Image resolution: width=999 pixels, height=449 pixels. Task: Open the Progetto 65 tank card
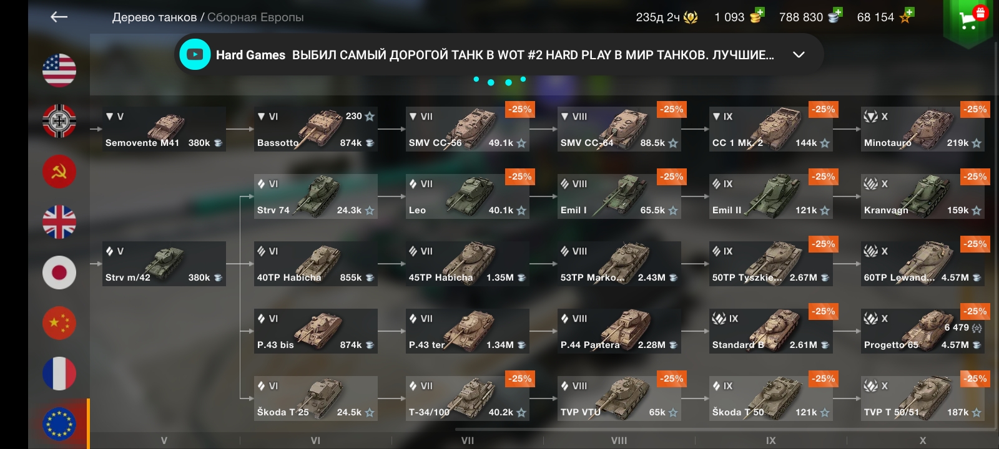click(922, 331)
